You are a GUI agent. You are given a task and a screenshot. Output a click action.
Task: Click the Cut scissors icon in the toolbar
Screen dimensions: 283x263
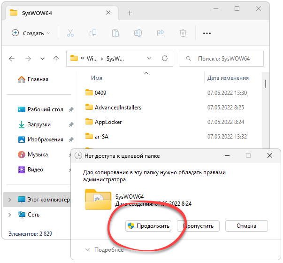(x=70, y=33)
